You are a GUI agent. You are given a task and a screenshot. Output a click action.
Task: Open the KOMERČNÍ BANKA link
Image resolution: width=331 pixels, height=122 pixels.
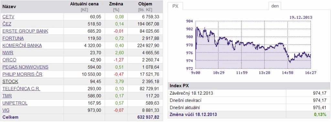coord(22,46)
